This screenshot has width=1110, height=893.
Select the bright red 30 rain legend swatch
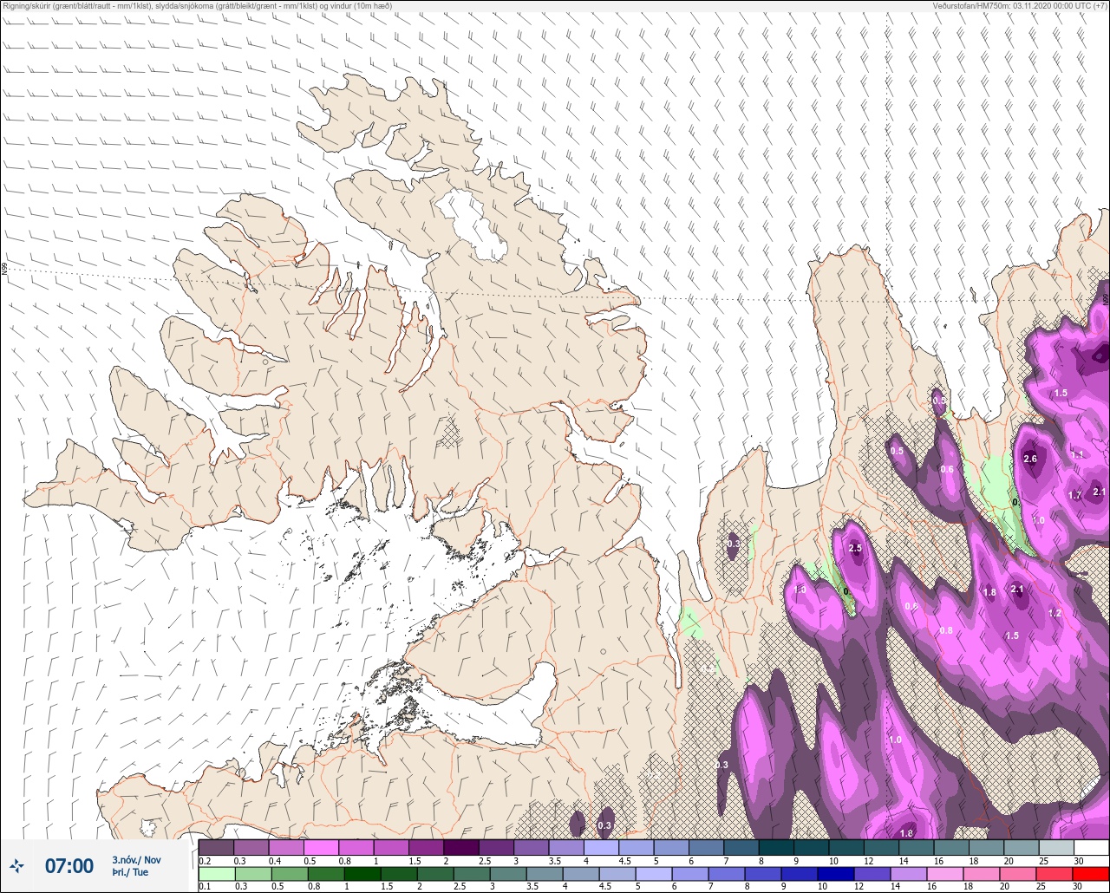(x=1091, y=873)
